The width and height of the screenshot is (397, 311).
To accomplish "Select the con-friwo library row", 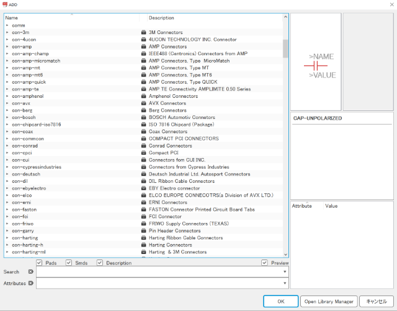I will [143, 224].
